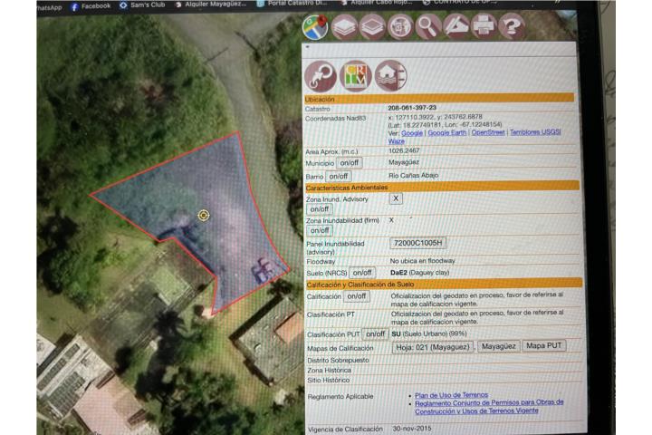
Task: Click the Mapa PUT button
Action: pos(543,345)
